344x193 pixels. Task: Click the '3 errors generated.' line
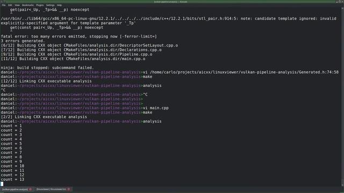click(23, 41)
